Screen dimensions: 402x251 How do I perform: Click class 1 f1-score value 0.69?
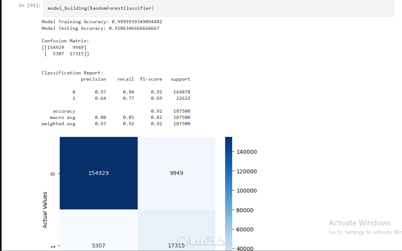tap(157, 98)
